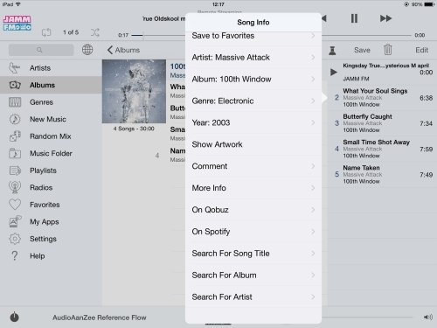The width and height of the screenshot is (437, 328).
Task: Open the JAMM FM logo
Action: (x=17, y=24)
